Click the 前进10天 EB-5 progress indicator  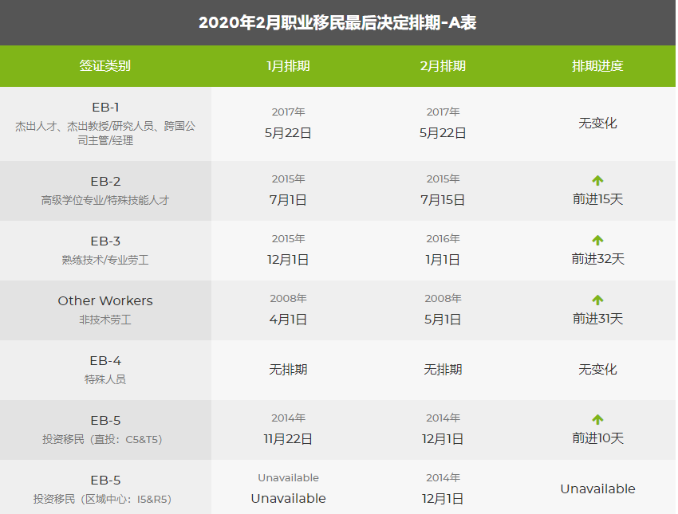pyautogui.click(x=597, y=437)
